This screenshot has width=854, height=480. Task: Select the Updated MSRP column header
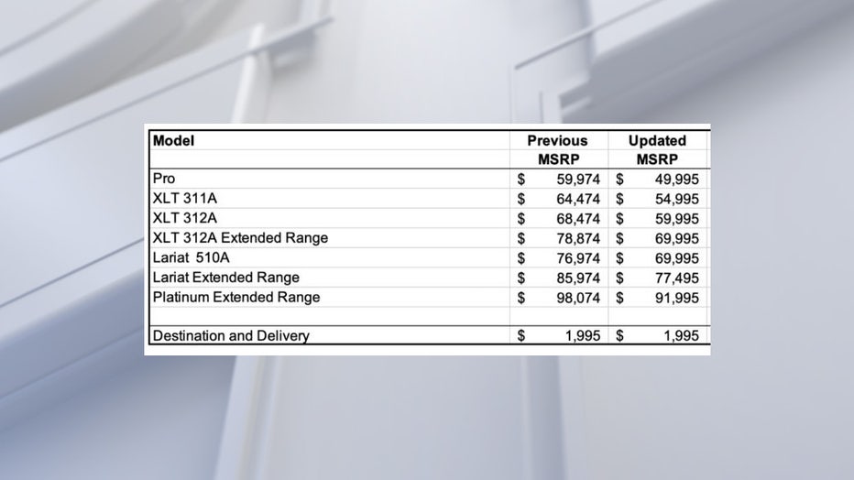[x=657, y=150]
